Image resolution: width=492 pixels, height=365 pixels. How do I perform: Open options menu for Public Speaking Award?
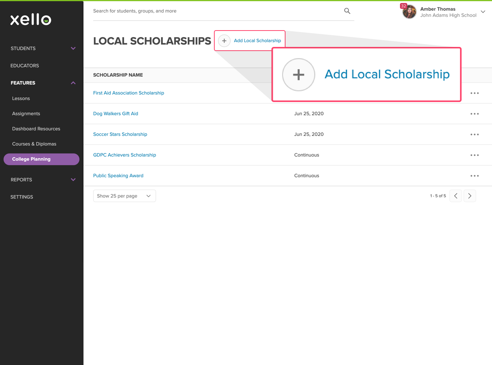(474, 175)
